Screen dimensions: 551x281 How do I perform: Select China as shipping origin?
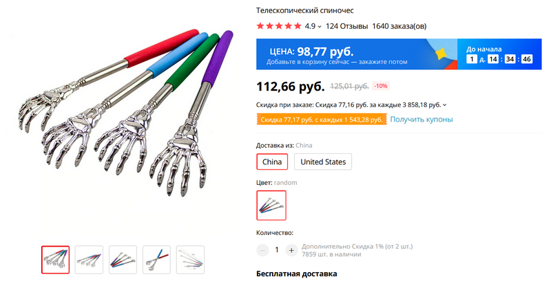tap(272, 161)
